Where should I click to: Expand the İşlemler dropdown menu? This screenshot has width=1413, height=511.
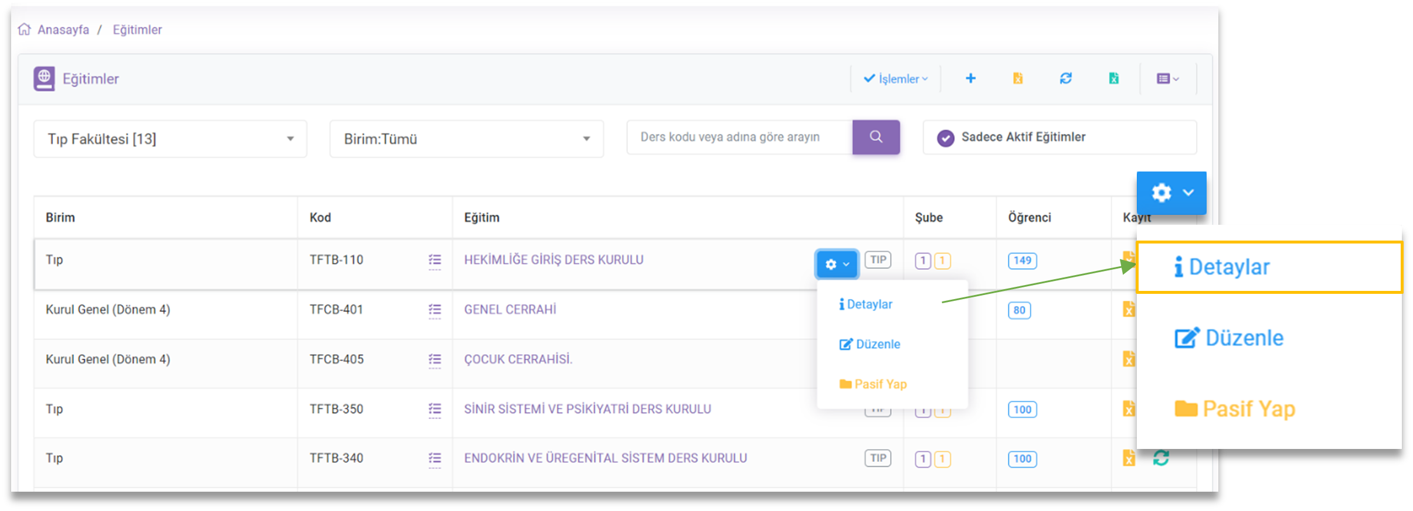895,78
